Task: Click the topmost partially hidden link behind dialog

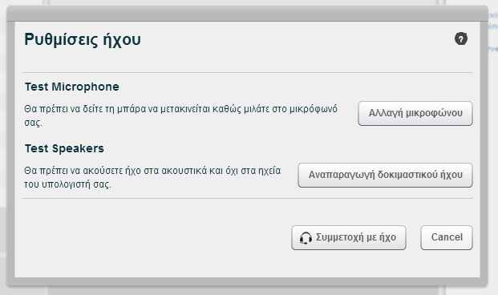Action: pos(493,15)
